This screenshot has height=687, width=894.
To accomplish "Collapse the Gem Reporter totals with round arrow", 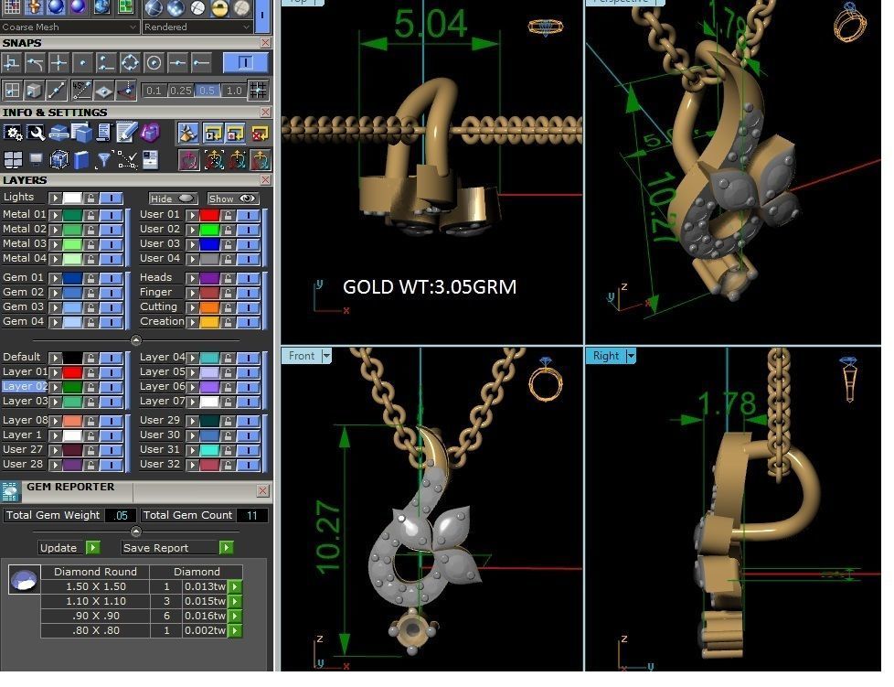I will [135, 531].
